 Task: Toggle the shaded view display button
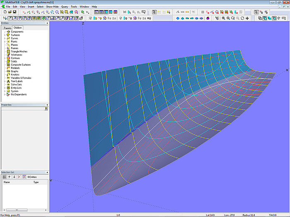[x=270, y=18]
